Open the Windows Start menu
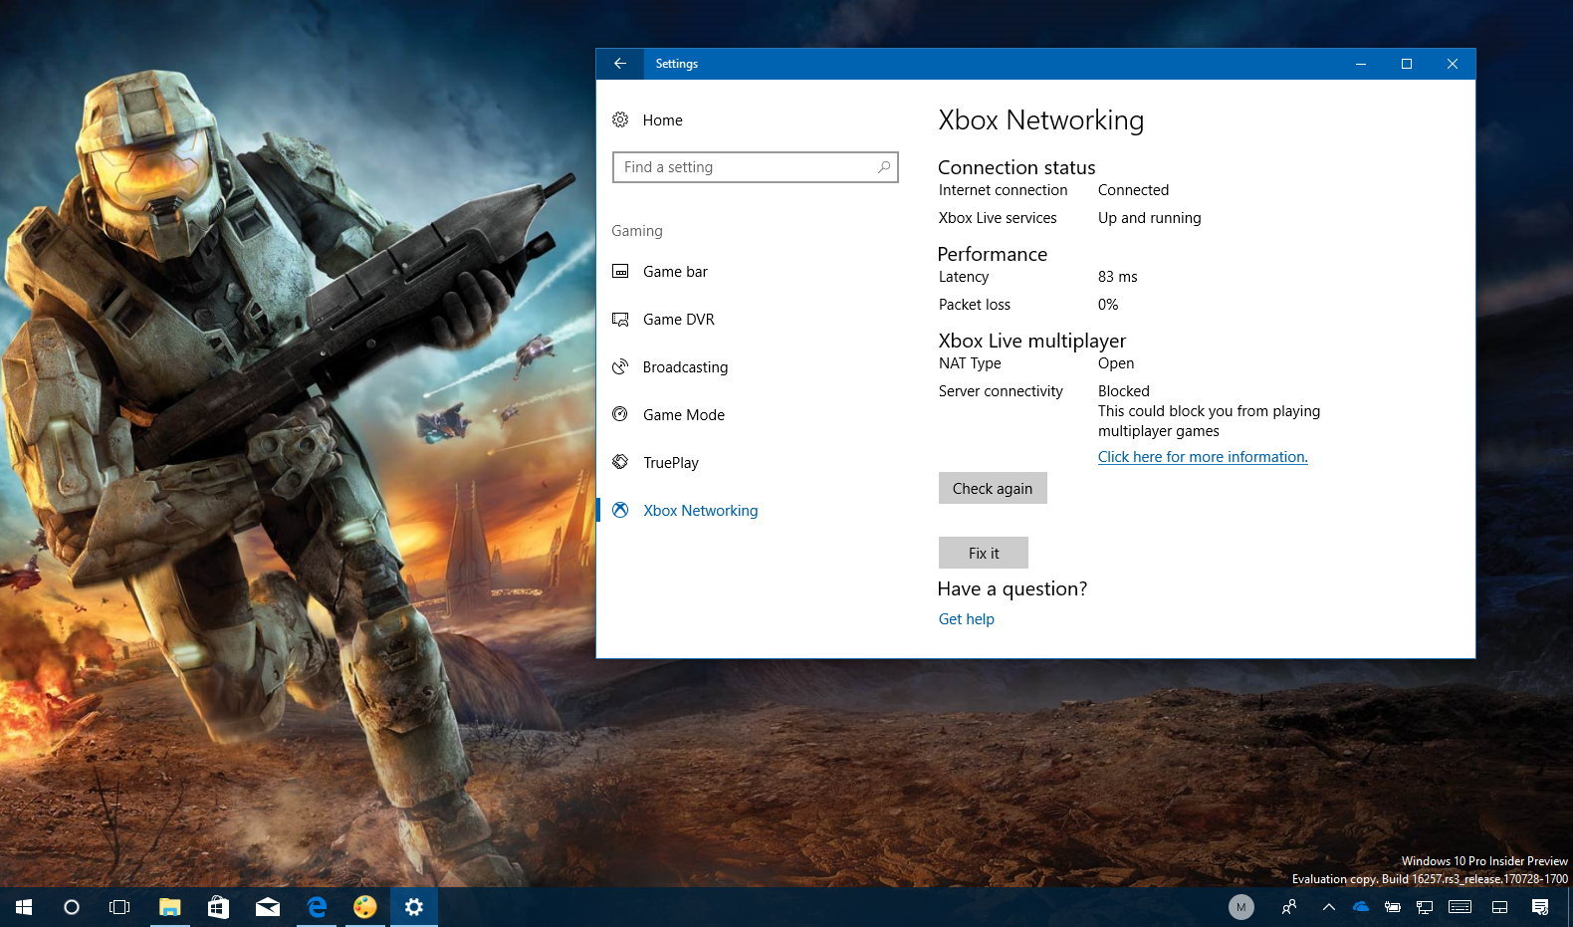Viewport: 1573px width, 927px height. (x=24, y=907)
